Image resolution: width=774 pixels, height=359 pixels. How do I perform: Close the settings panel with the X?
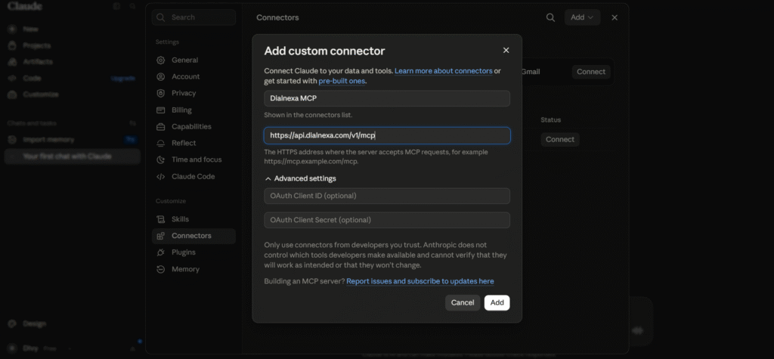point(615,17)
